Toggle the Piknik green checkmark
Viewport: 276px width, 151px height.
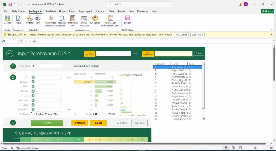point(33,86)
